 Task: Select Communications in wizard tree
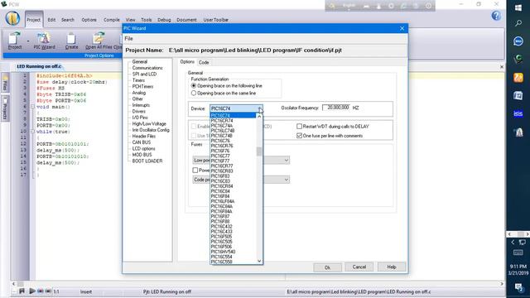point(147,68)
